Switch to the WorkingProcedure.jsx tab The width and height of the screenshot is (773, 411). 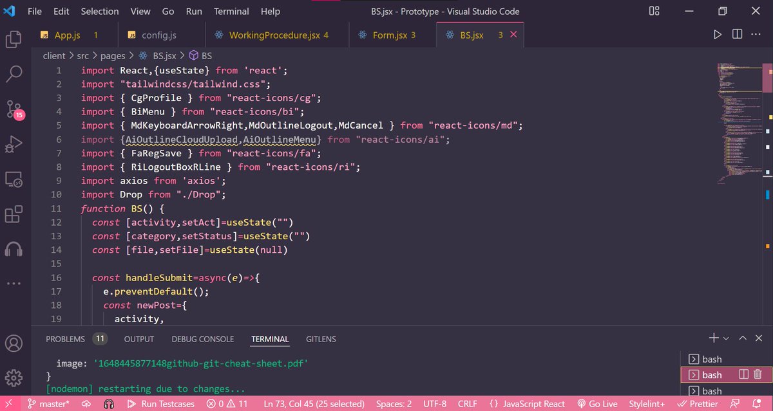click(x=277, y=35)
